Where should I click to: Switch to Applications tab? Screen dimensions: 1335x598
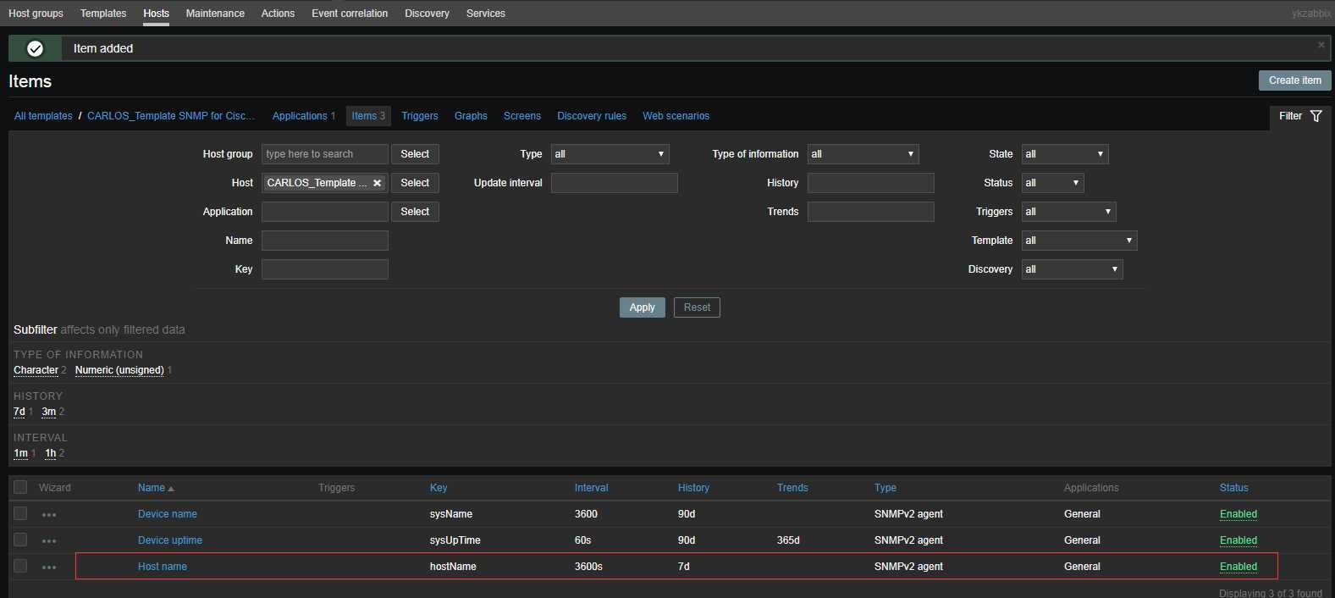(x=300, y=116)
